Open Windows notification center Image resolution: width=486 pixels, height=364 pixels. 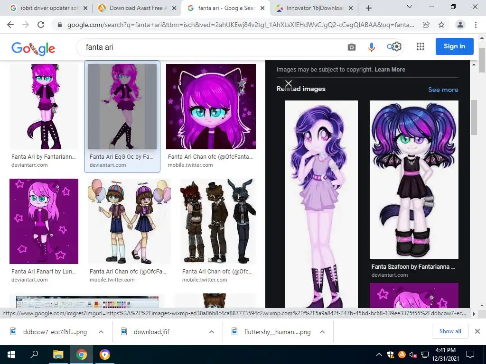(x=470, y=355)
